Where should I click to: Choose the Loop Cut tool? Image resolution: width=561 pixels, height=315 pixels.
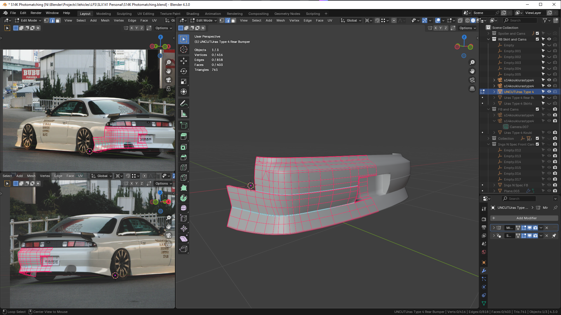[184, 167]
